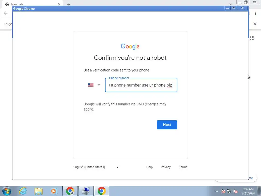Close the New Tab tab
Screen dimensions: 261x196
59,4
